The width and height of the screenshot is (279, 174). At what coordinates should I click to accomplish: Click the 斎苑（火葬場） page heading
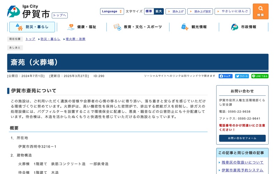(x=34, y=62)
